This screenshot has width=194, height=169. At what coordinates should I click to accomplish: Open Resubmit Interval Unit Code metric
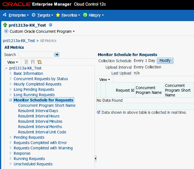coord(42,132)
